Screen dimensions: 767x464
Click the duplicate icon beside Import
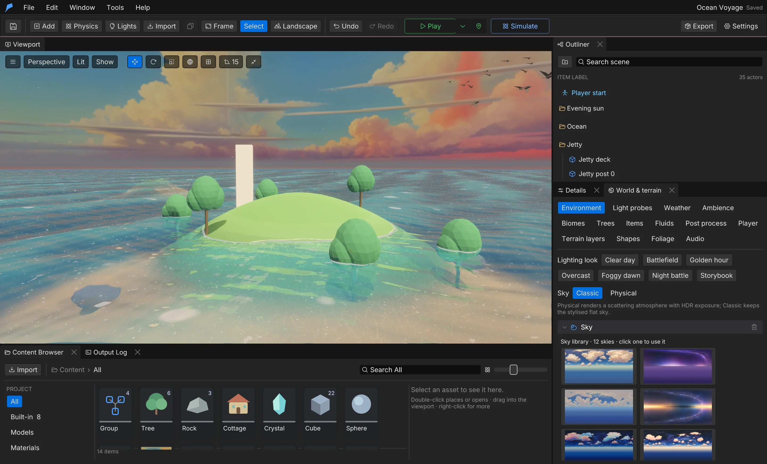(190, 26)
